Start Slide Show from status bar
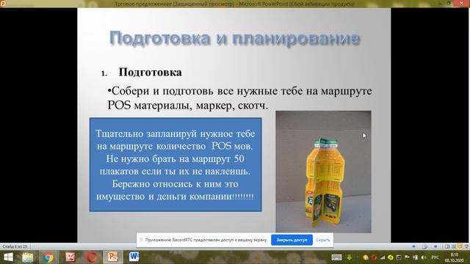470x264 pixels. coord(466,246)
